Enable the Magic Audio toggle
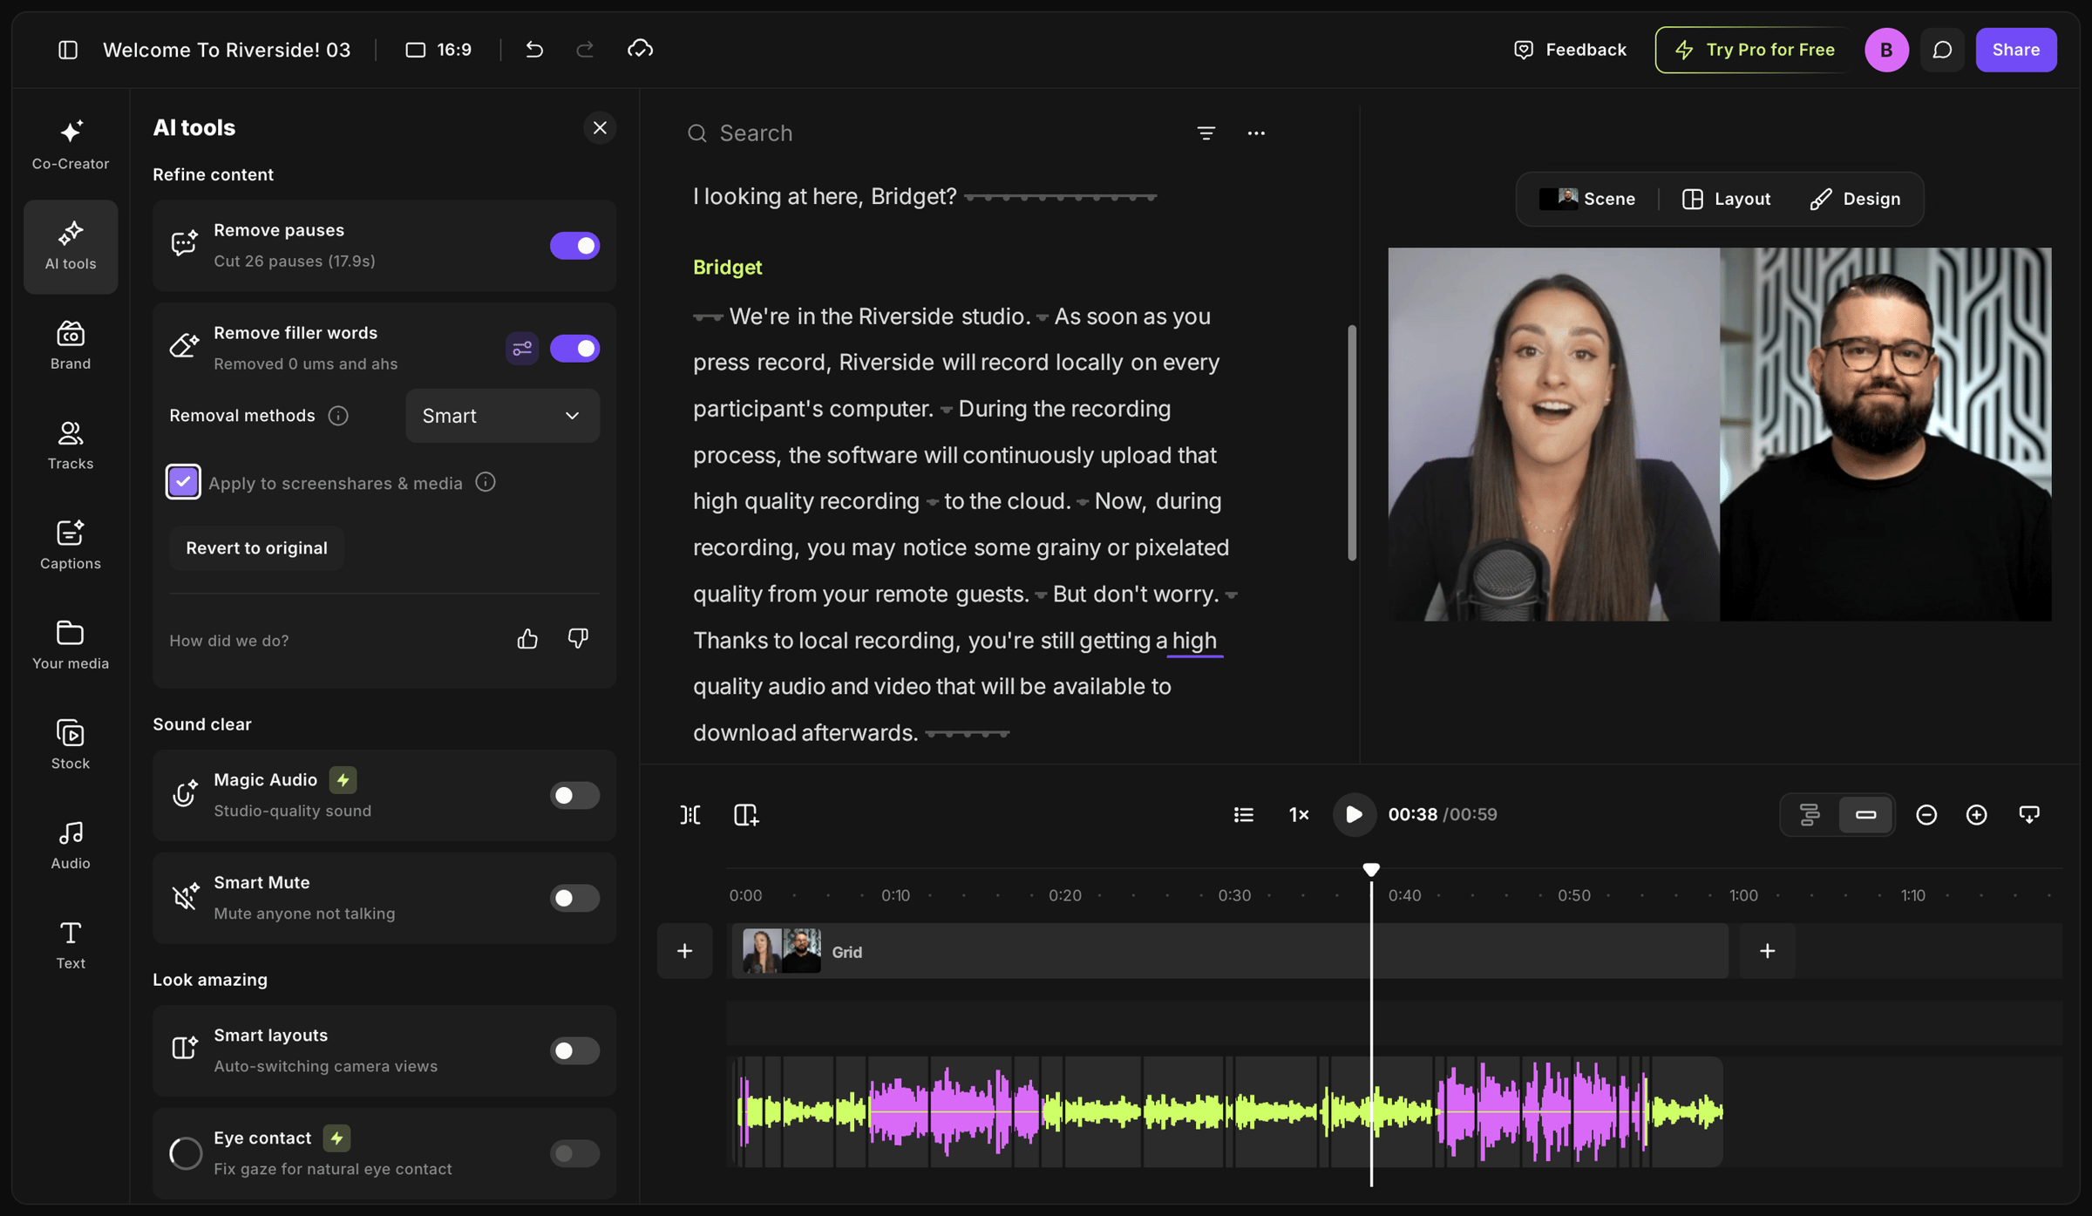Viewport: 2092px width, 1216px height. pos(574,795)
